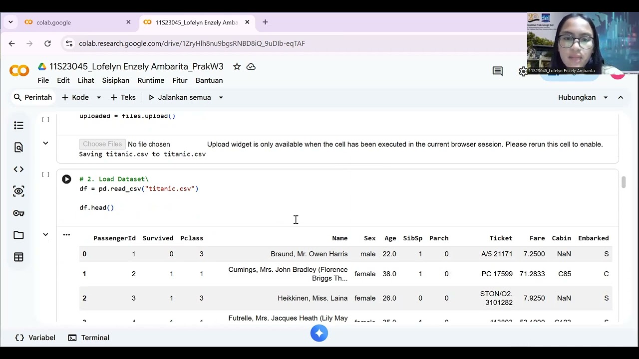Star the notebook document
The width and height of the screenshot is (639, 359).
point(237,66)
